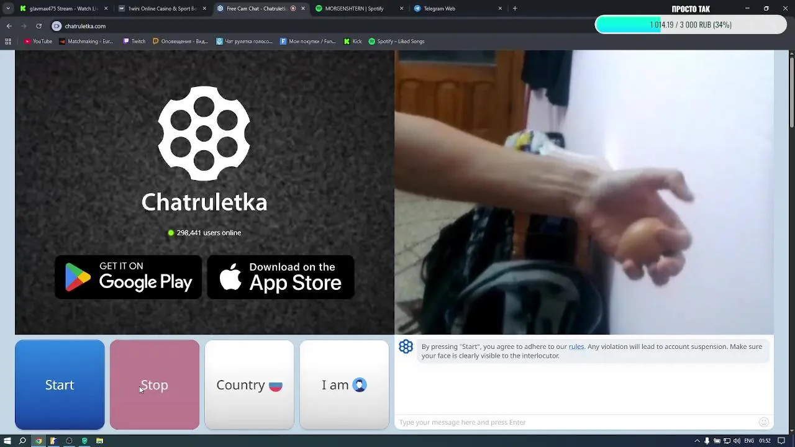Open the Windows notification center
795x447 pixels.
782,441
